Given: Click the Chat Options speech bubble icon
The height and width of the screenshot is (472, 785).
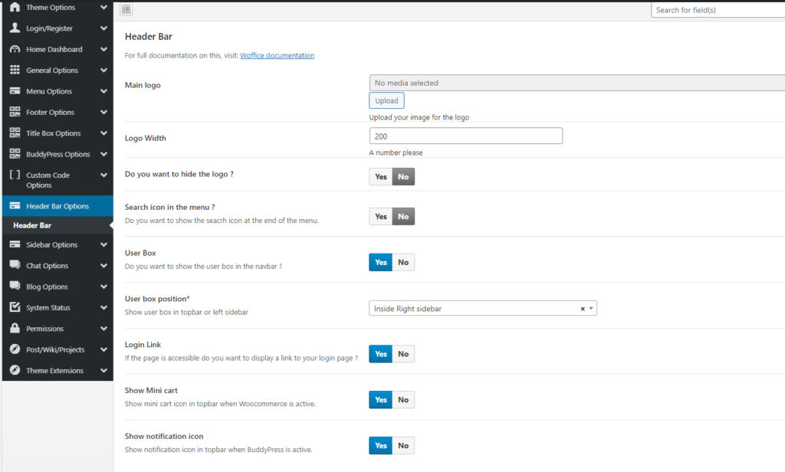Looking at the screenshot, I should (15, 266).
